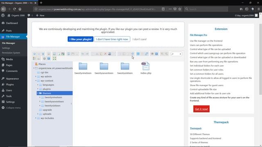Cut selection with the scissors icon
The image size is (262, 147).
pyautogui.click(x=97, y=54)
